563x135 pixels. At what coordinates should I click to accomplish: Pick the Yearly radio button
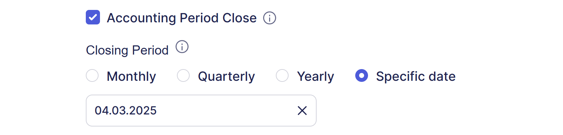[x=282, y=75]
